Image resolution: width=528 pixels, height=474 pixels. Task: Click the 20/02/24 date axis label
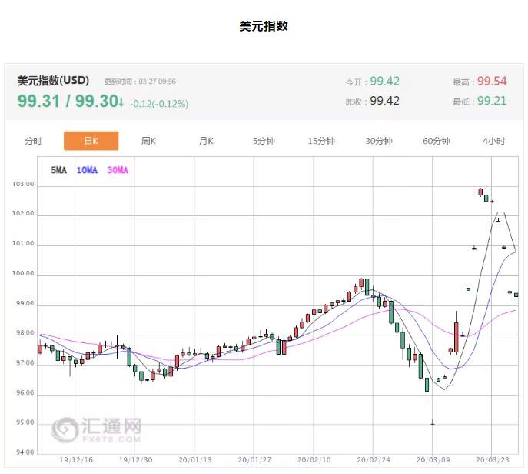pyautogui.click(x=374, y=460)
